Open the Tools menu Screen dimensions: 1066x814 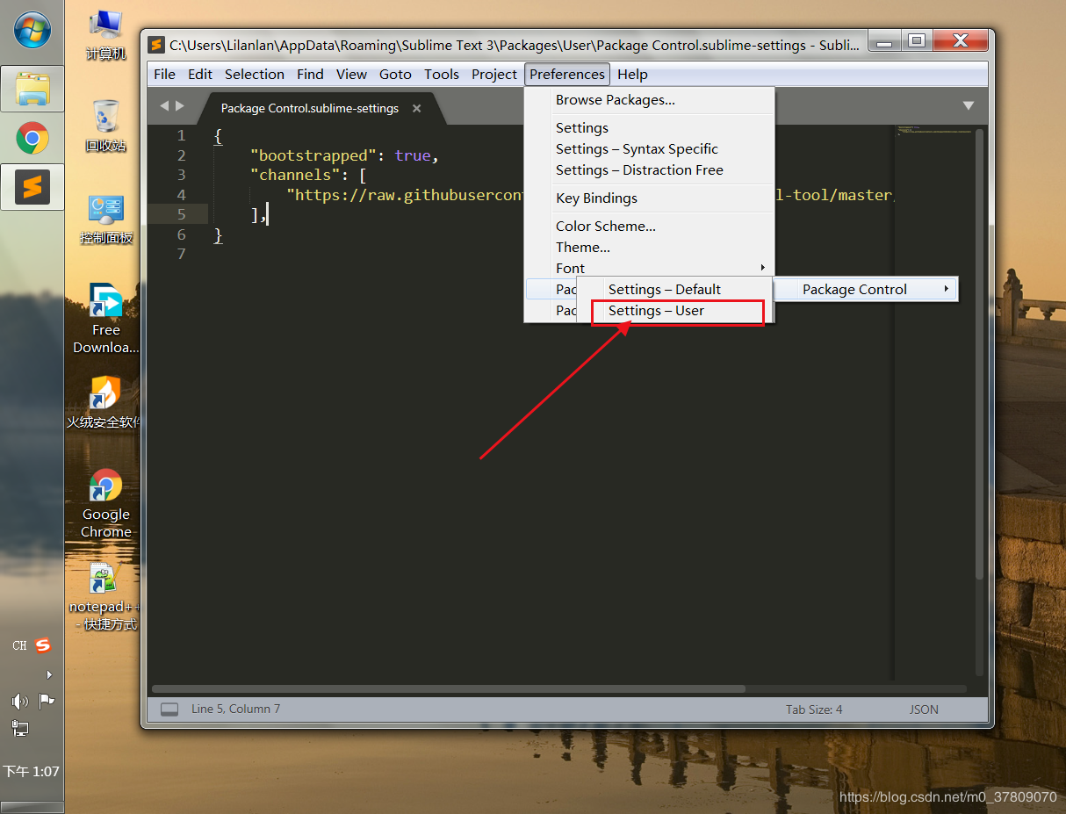(442, 74)
